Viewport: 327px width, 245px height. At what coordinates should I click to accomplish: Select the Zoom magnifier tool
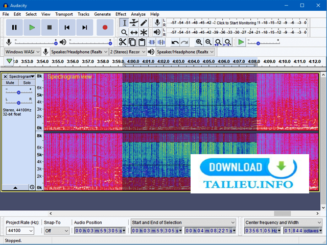[x=124, y=32]
